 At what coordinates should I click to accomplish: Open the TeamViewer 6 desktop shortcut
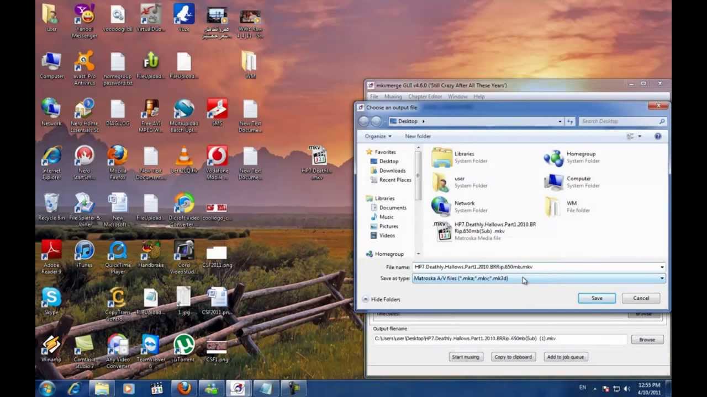point(151,352)
